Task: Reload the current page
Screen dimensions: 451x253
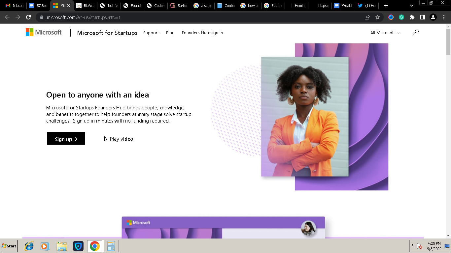Action: click(28, 17)
